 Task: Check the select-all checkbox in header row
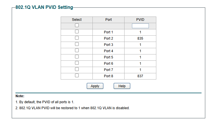point(77,25)
